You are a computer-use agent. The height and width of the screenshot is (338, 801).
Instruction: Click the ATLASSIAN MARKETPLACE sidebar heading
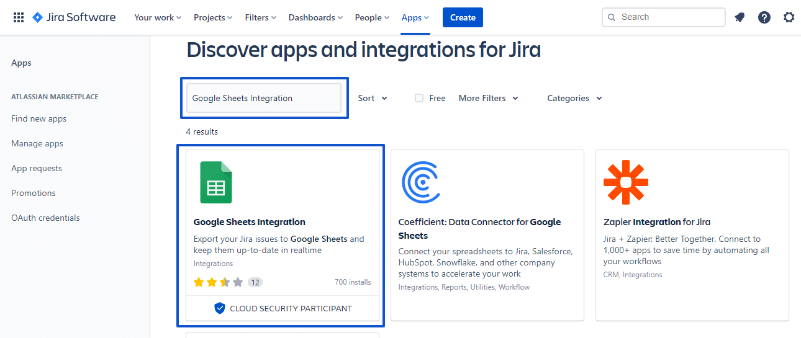pyautogui.click(x=55, y=97)
